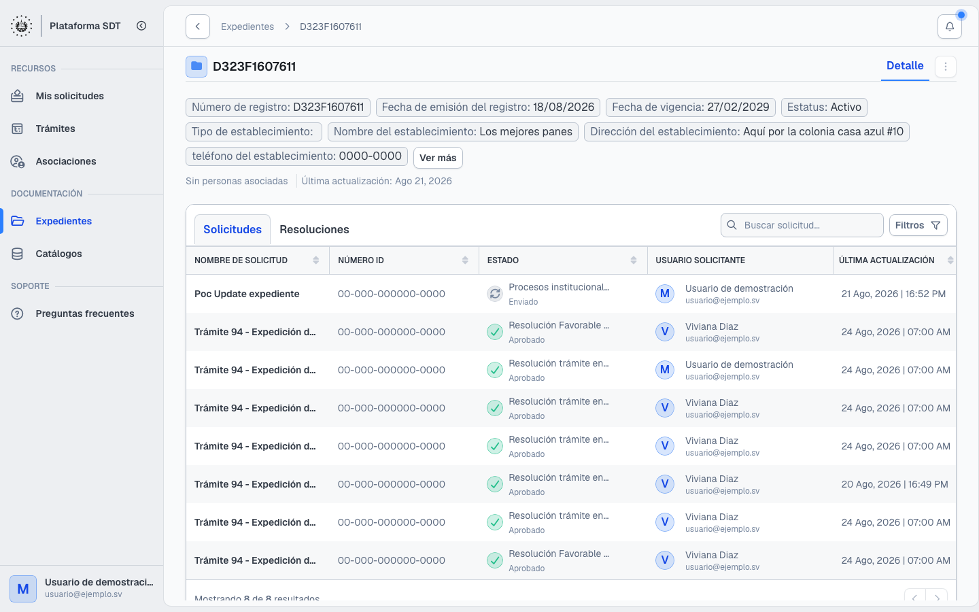979x612 pixels.
Task: Click approved check icon on the 20 Ago row
Action: click(x=495, y=484)
